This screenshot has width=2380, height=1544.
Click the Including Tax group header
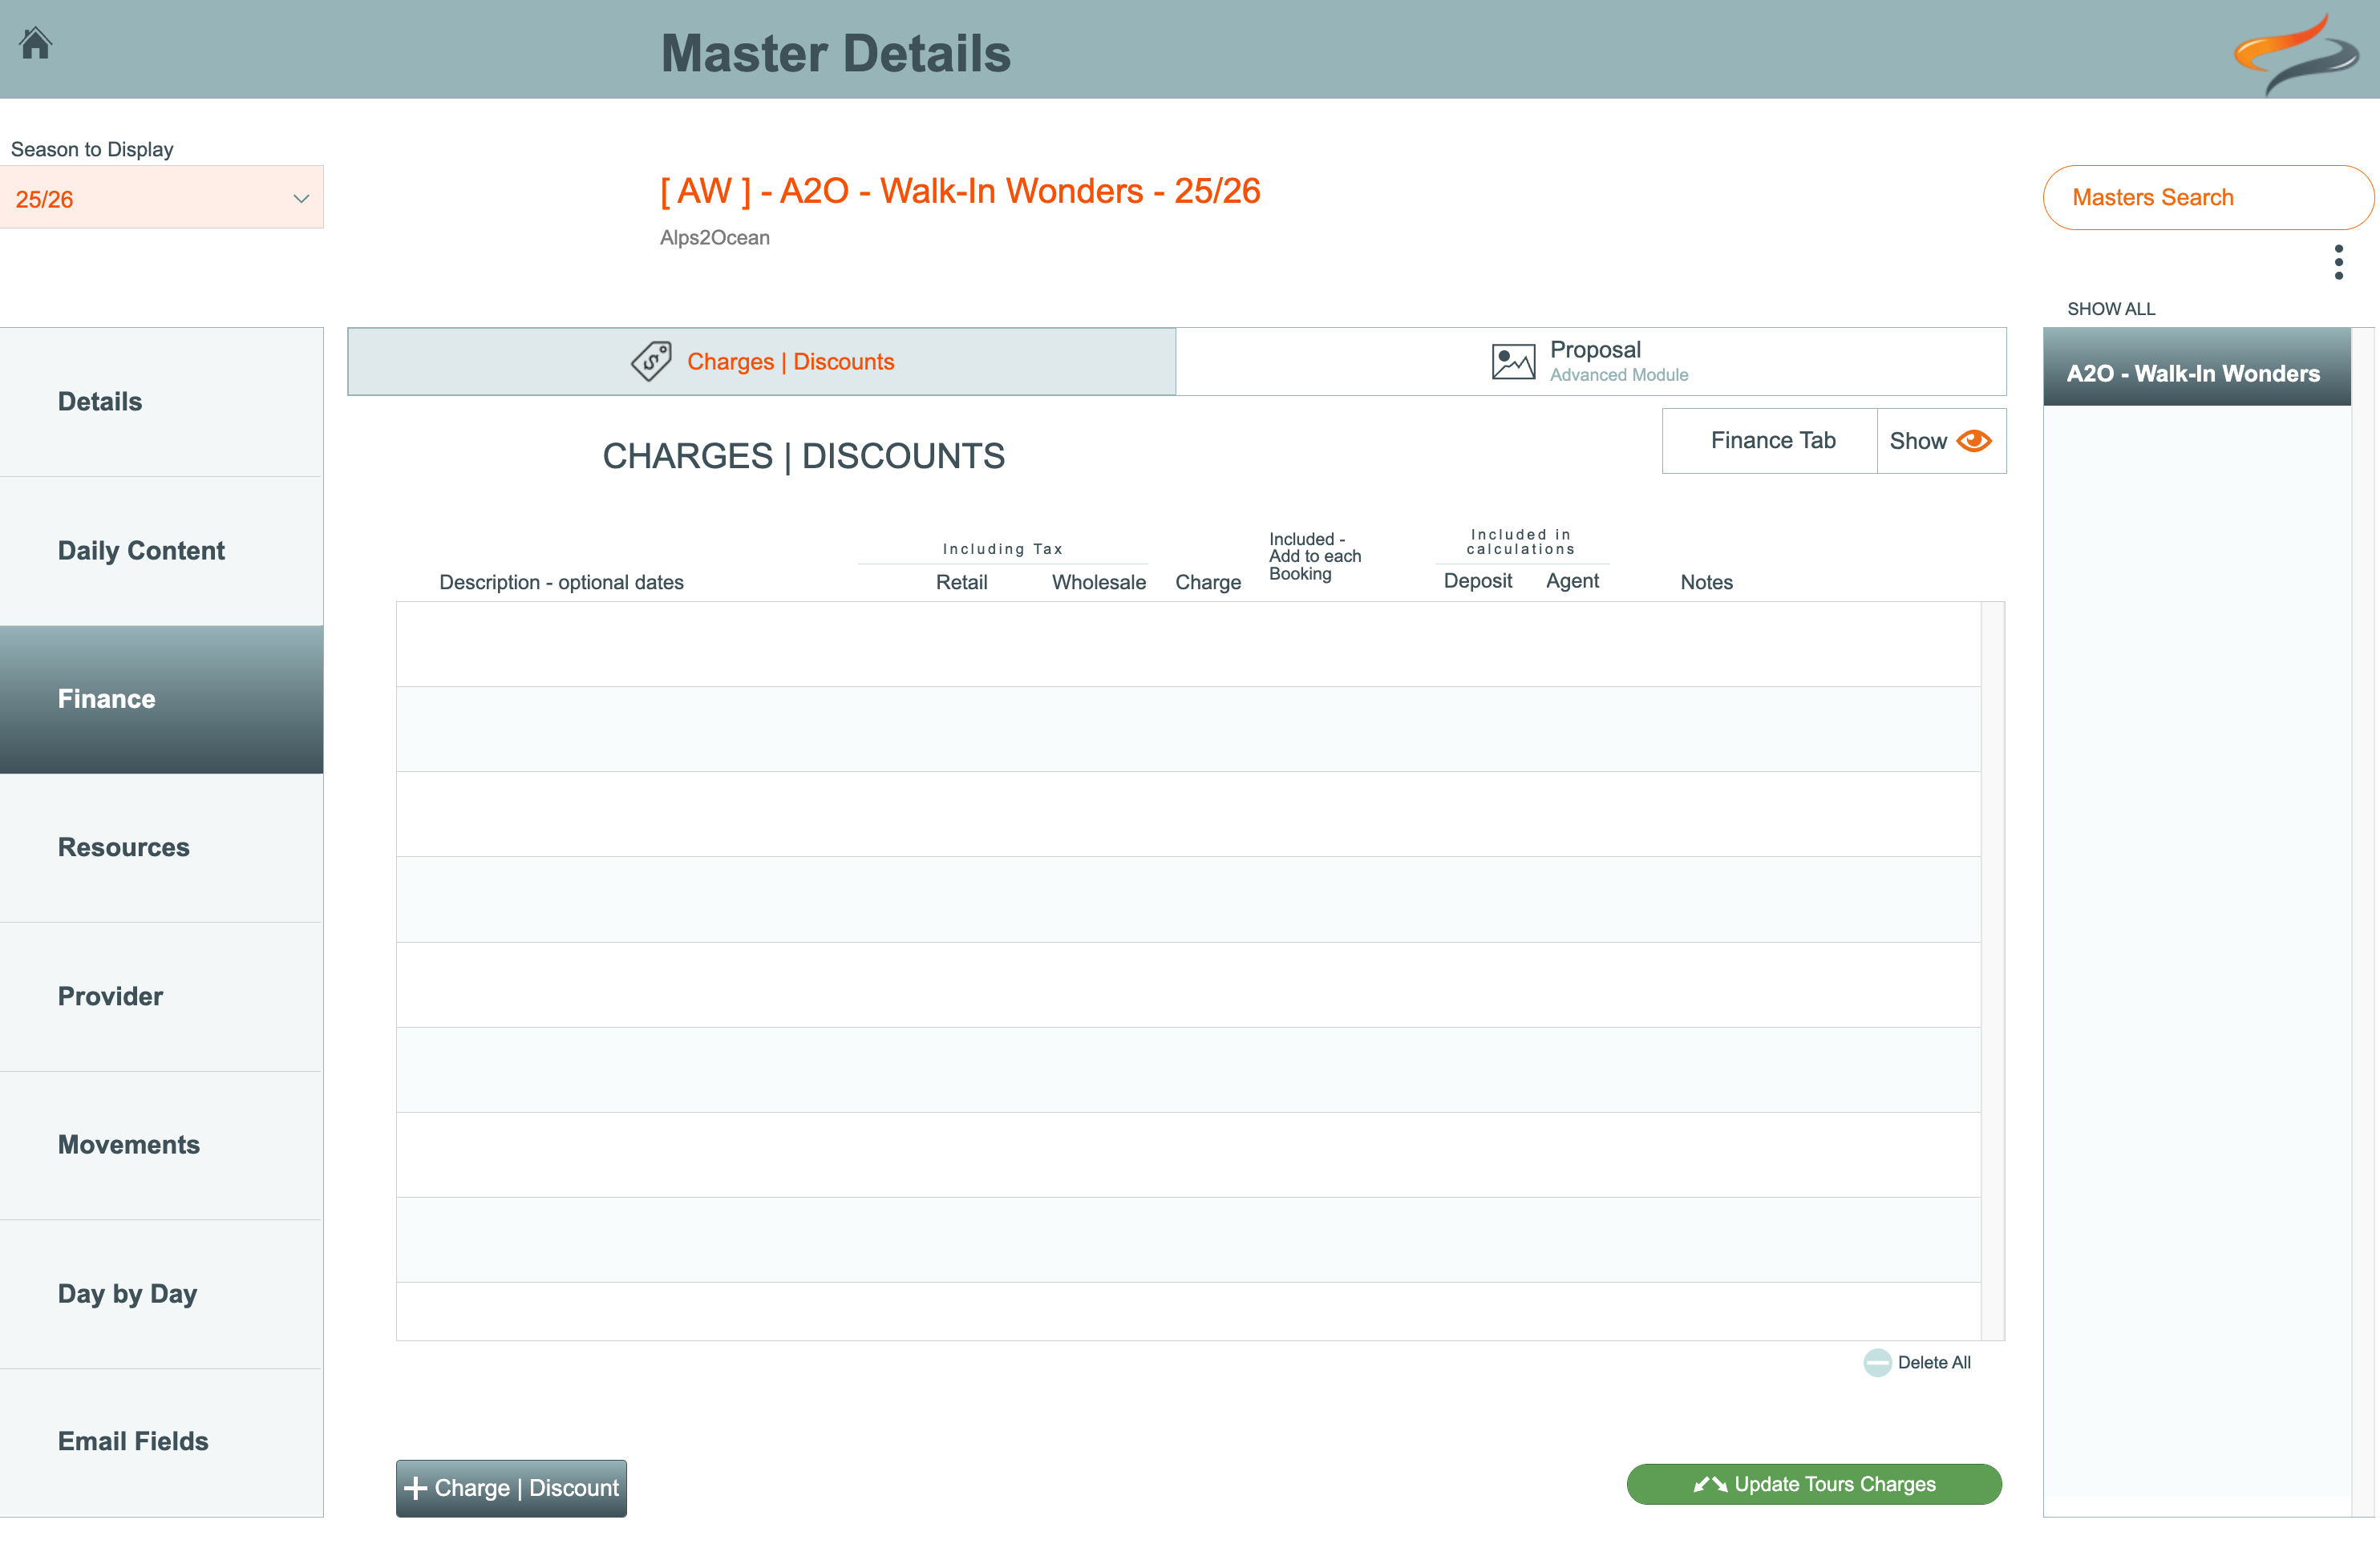point(1002,549)
